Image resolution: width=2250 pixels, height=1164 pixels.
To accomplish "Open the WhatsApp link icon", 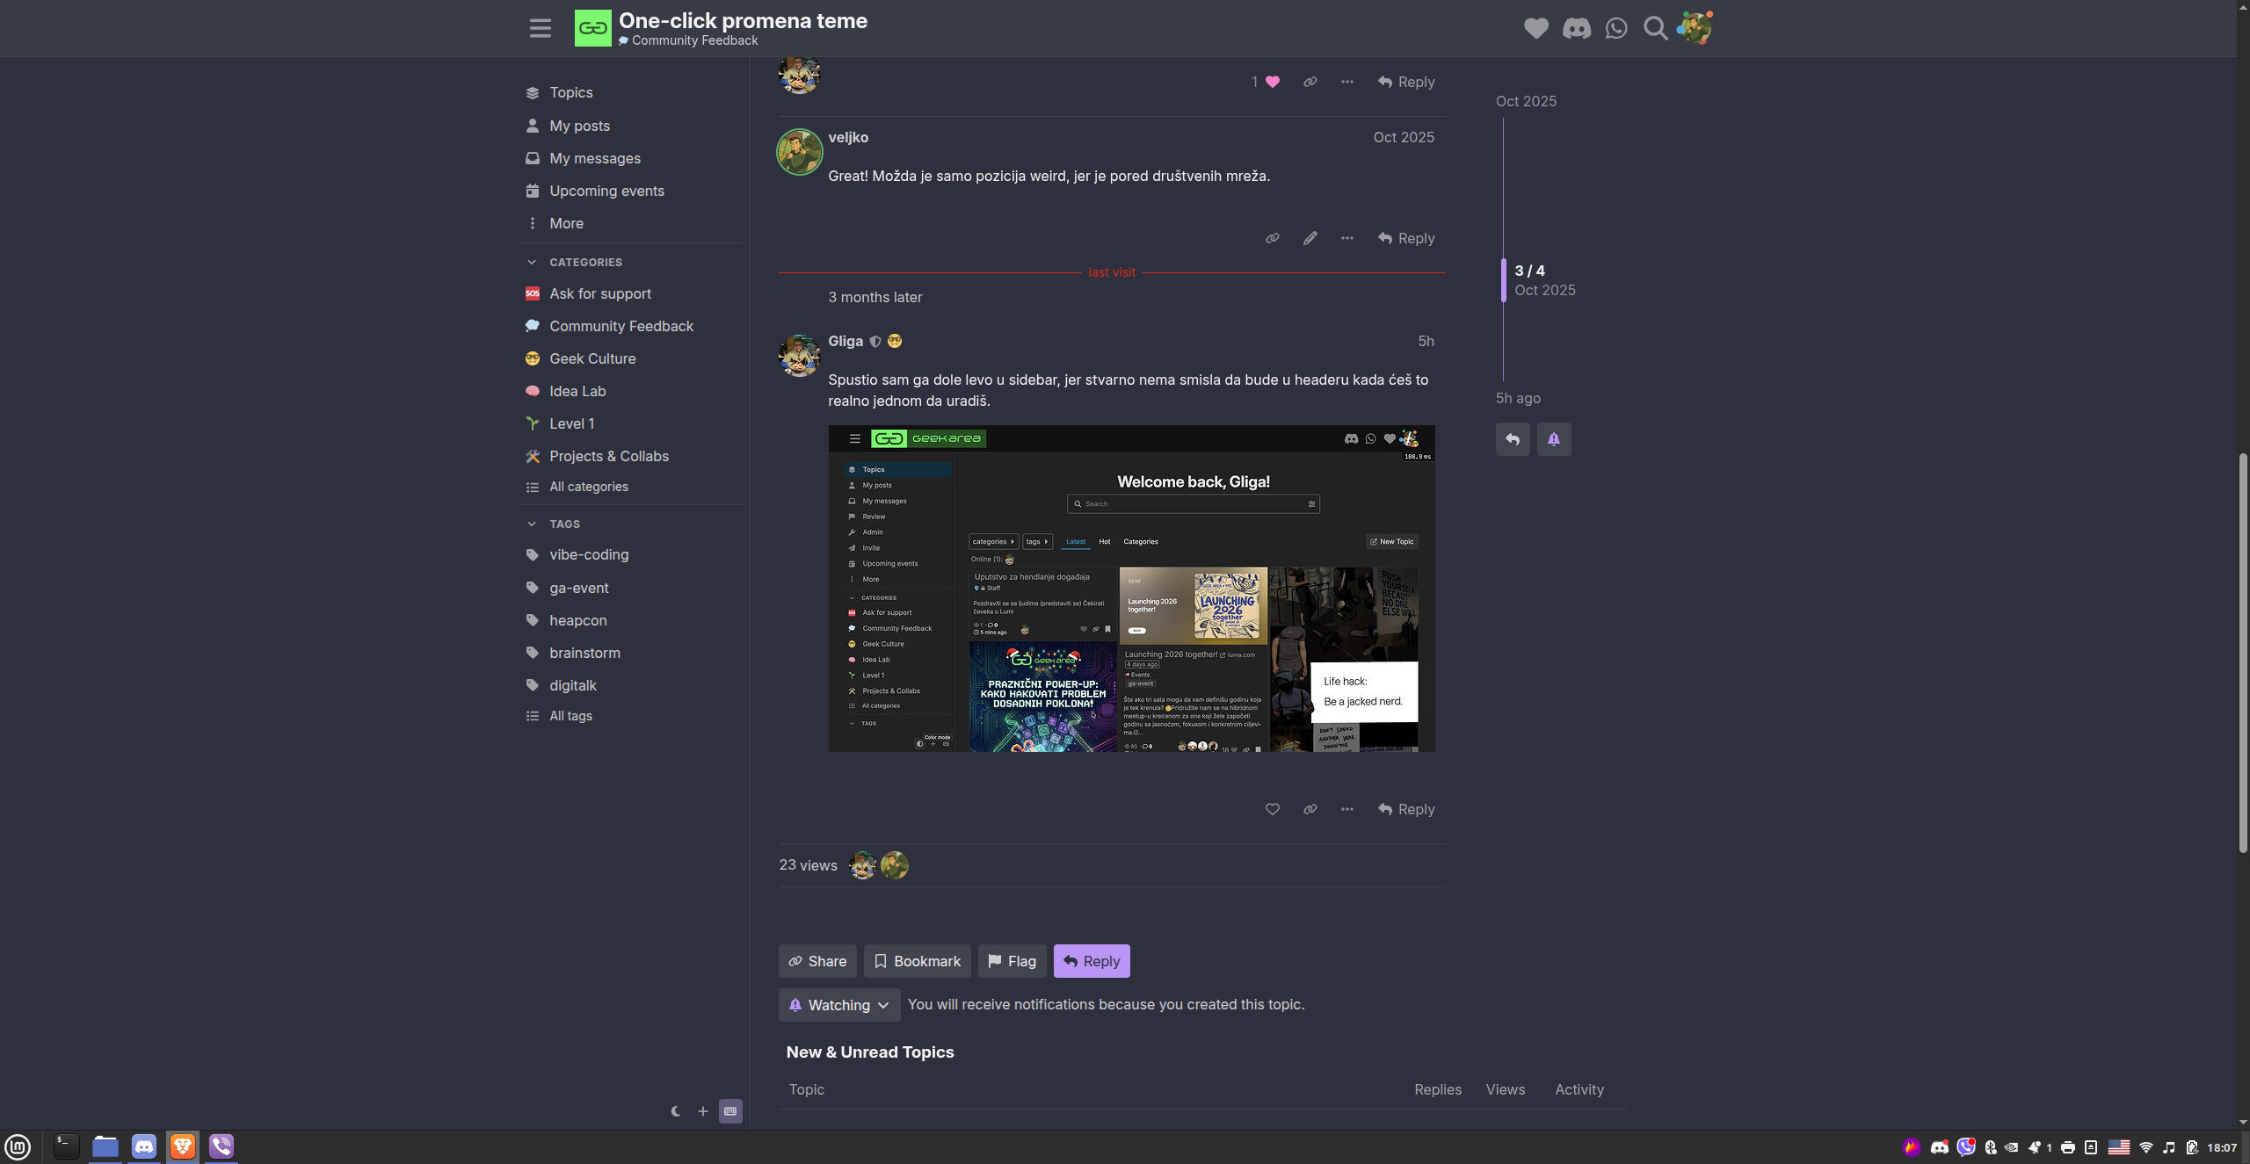I will coord(1615,28).
